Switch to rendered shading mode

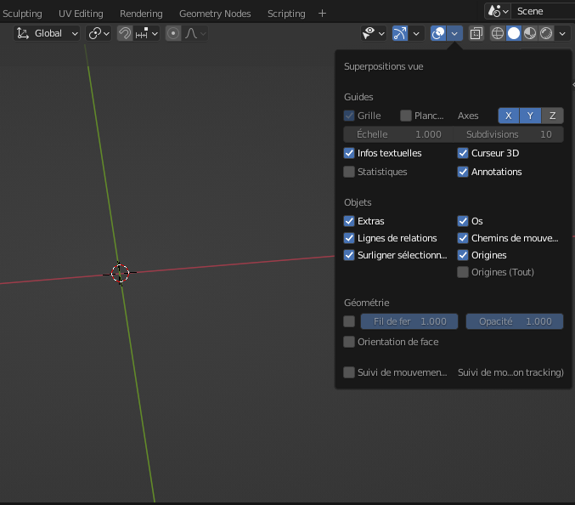(546, 33)
